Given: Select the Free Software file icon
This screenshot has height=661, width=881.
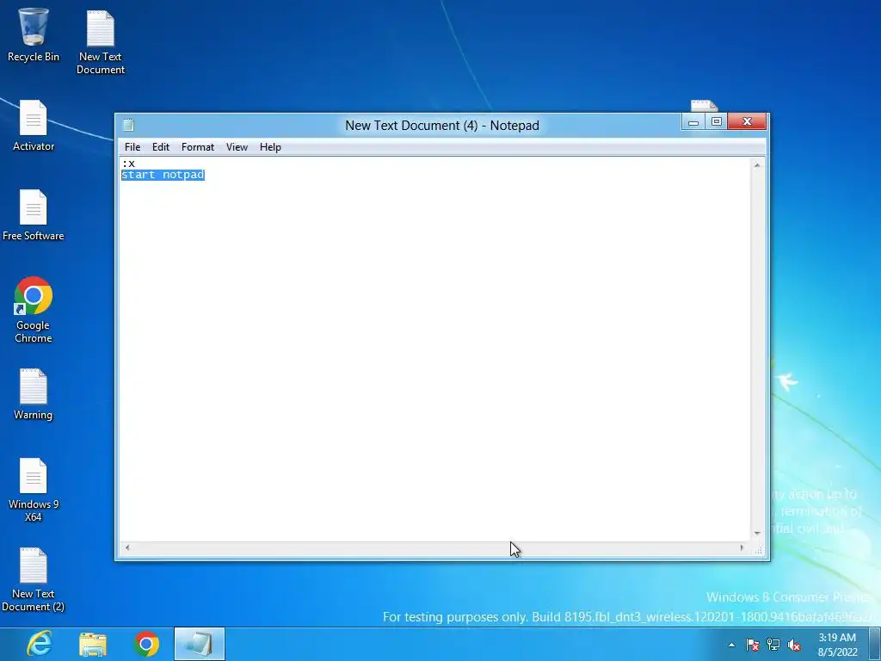Looking at the screenshot, I should point(34,214).
